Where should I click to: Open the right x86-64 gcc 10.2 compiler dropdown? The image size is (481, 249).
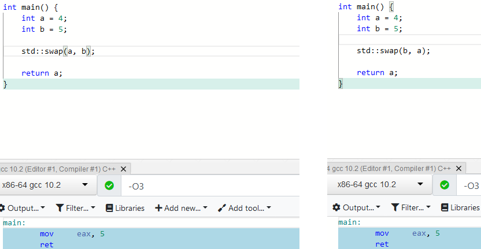(x=380, y=184)
